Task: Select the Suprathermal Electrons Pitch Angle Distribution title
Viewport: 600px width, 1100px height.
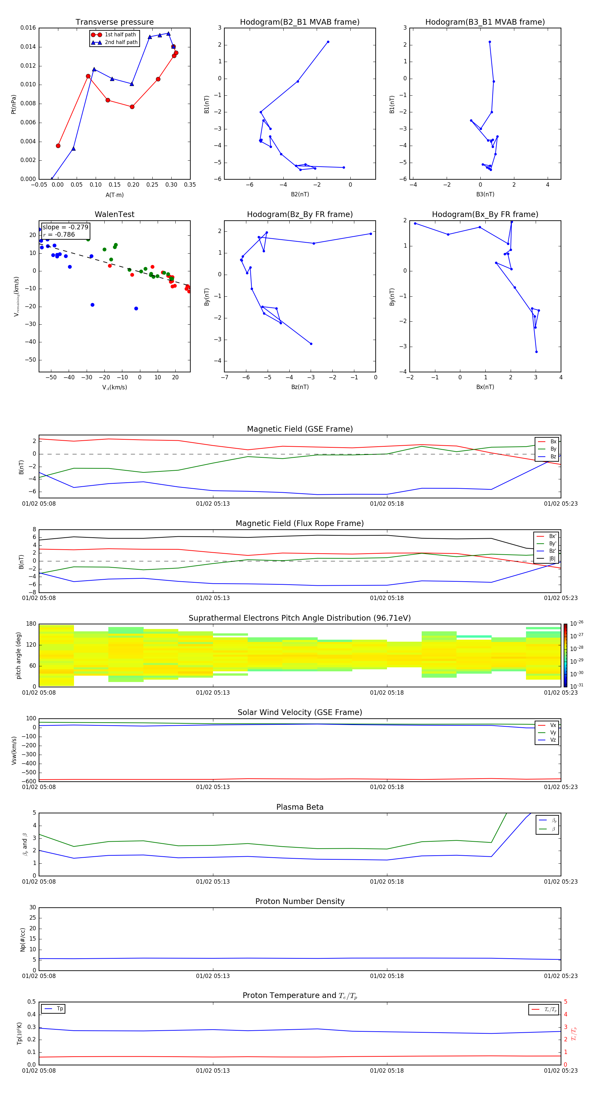Action: point(299,618)
